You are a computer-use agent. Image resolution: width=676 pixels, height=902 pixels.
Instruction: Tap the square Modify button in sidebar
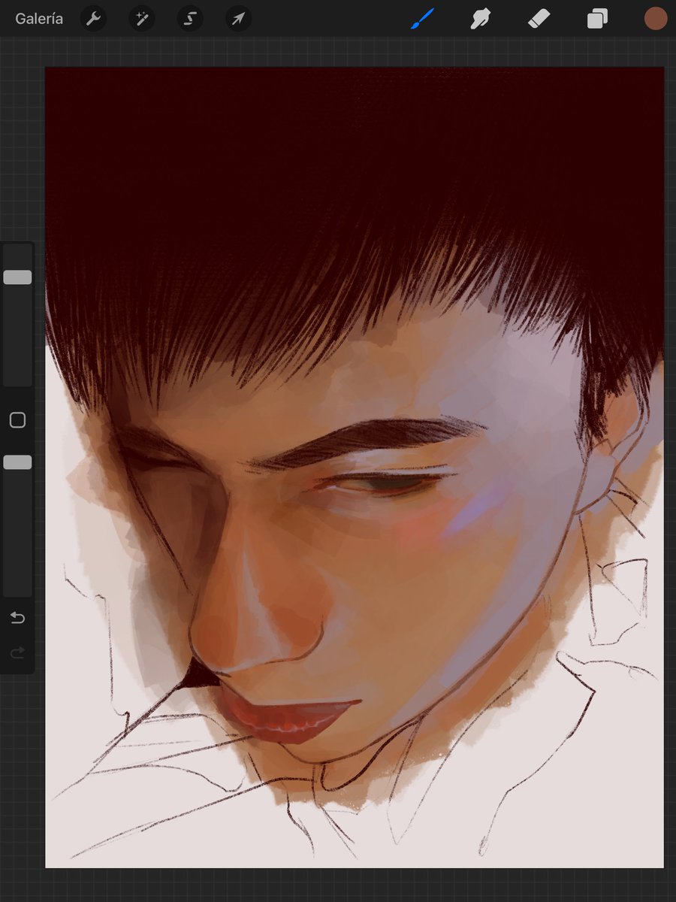[x=17, y=420]
